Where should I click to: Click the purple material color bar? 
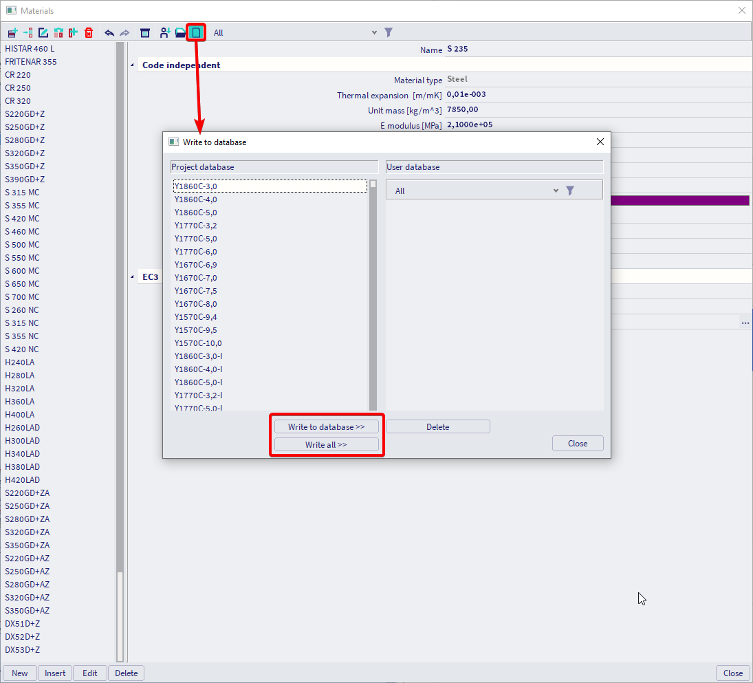[x=679, y=201]
